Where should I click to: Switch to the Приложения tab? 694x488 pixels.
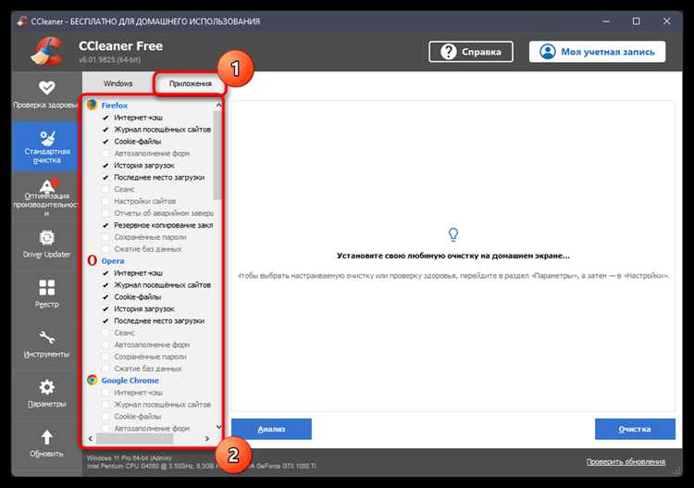(x=191, y=83)
